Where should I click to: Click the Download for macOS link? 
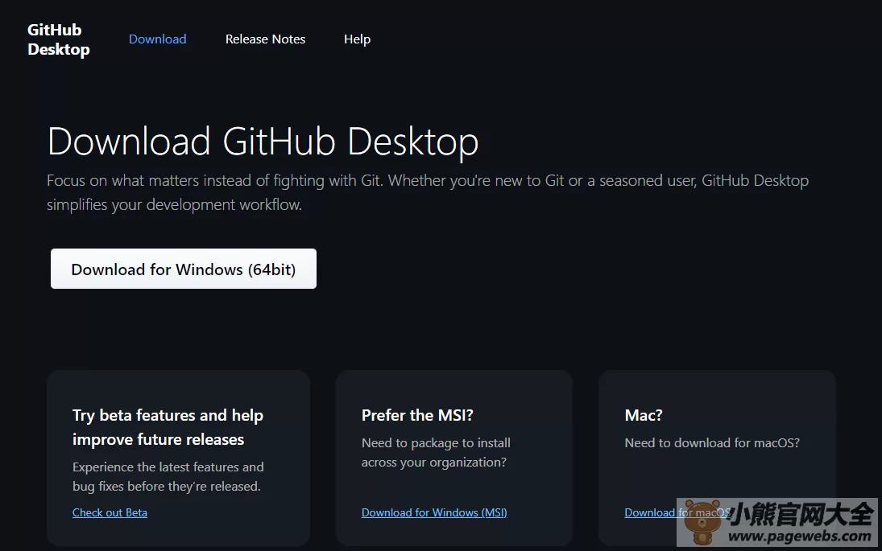(x=677, y=512)
